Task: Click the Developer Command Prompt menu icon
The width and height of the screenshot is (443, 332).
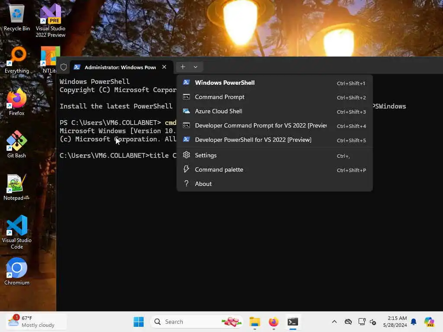Action: tap(186, 125)
